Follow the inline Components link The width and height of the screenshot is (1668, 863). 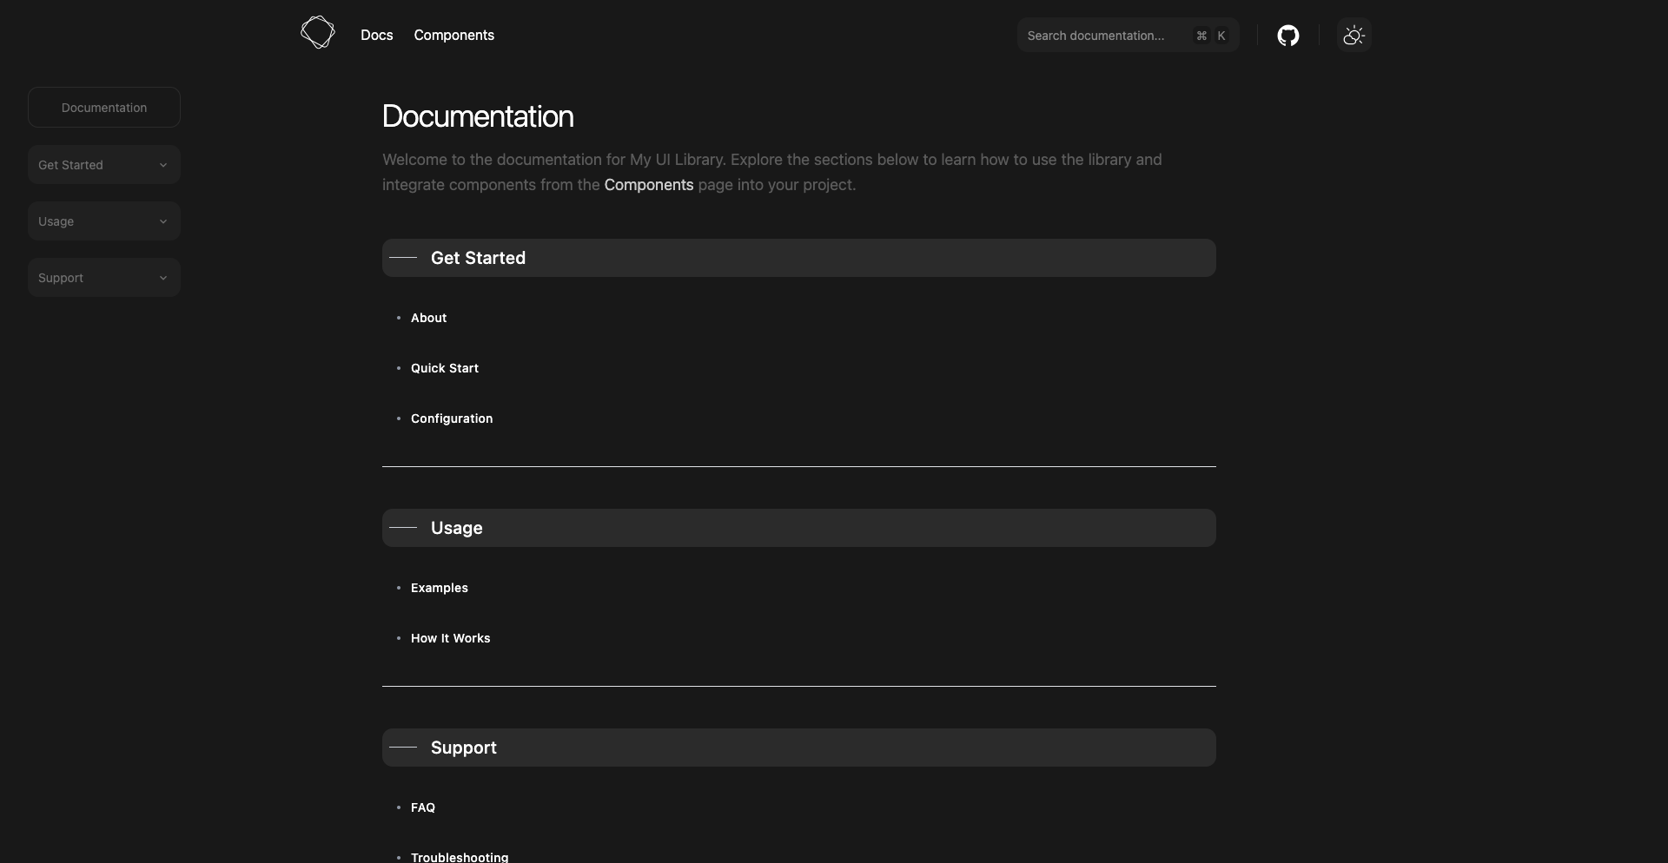[649, 185]
